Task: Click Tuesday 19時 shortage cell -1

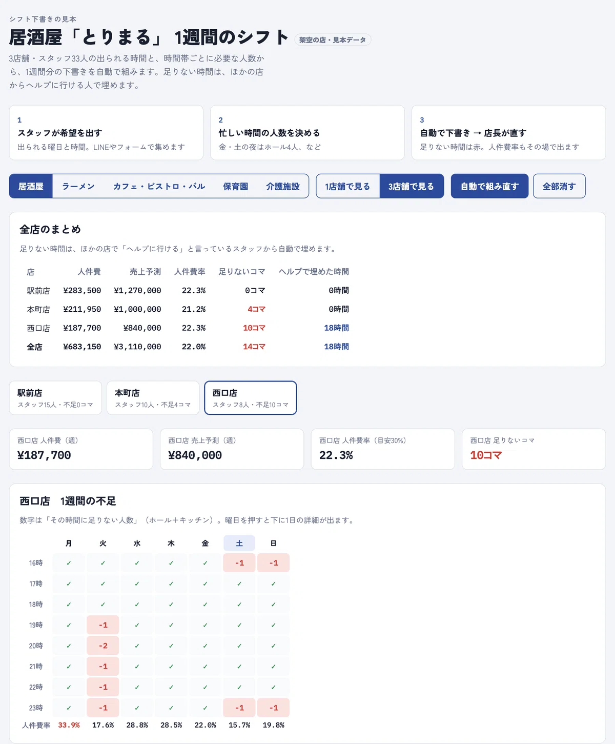Action: pyautogui.click(x=103, y=625)
